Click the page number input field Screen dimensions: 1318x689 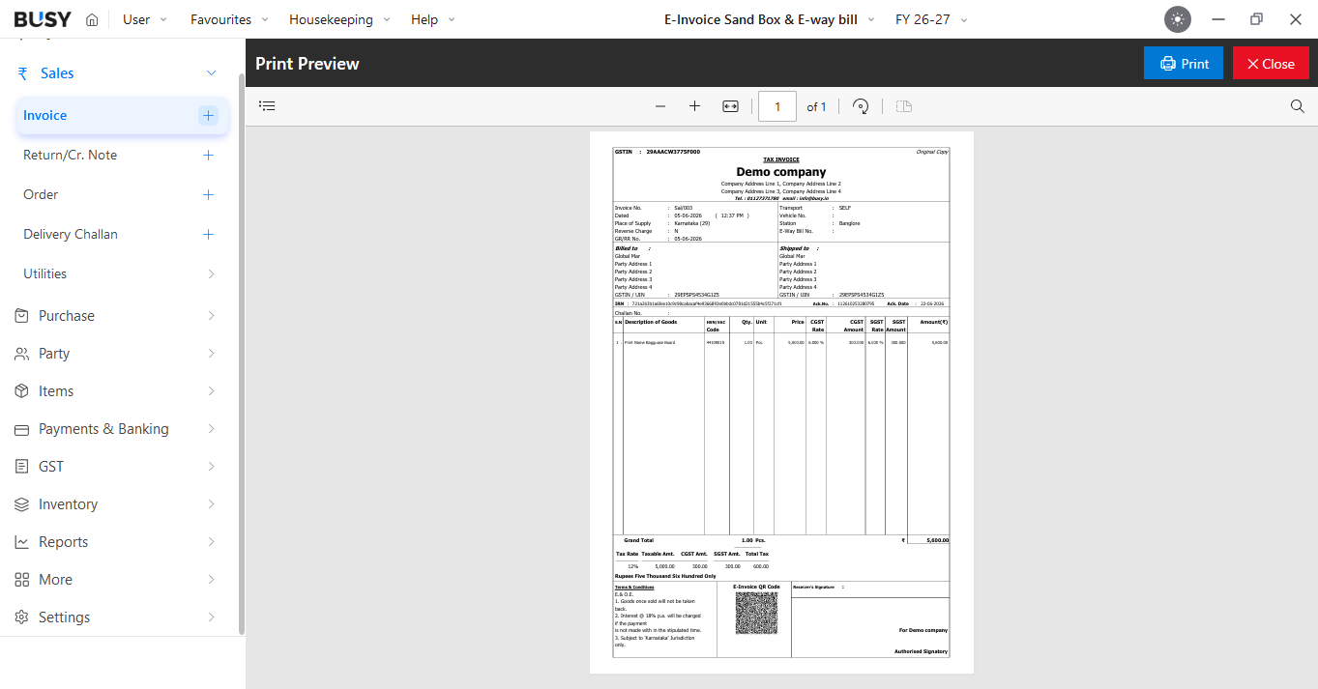point(777,106)
